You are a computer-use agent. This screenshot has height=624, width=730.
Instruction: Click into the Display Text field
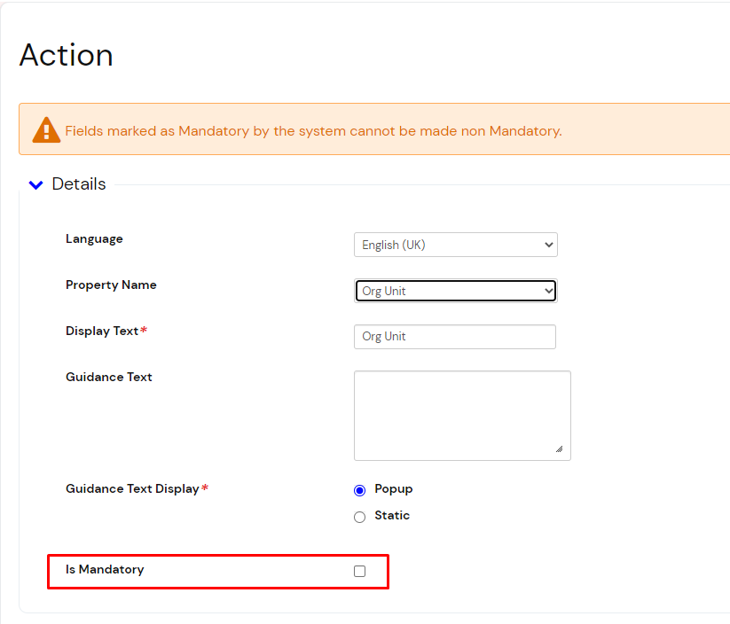point(454,337)
